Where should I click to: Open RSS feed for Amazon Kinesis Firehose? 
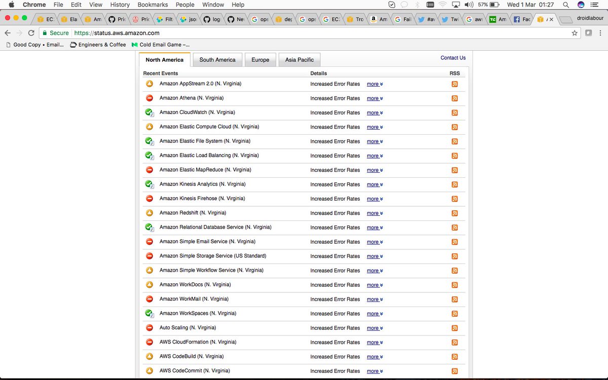454,199
